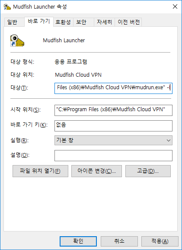Open the 호환성 tab
The width and height of the screenshot is (182, 250).
(63, 22)
